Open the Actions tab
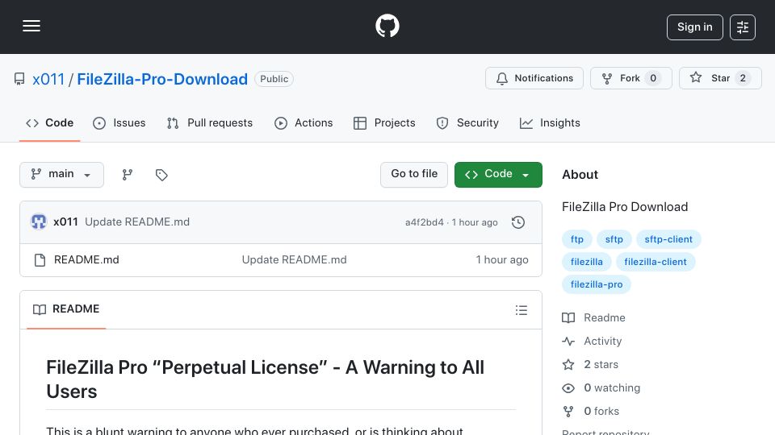The width and height of the screenshot is (775, 435). (304, 122)
